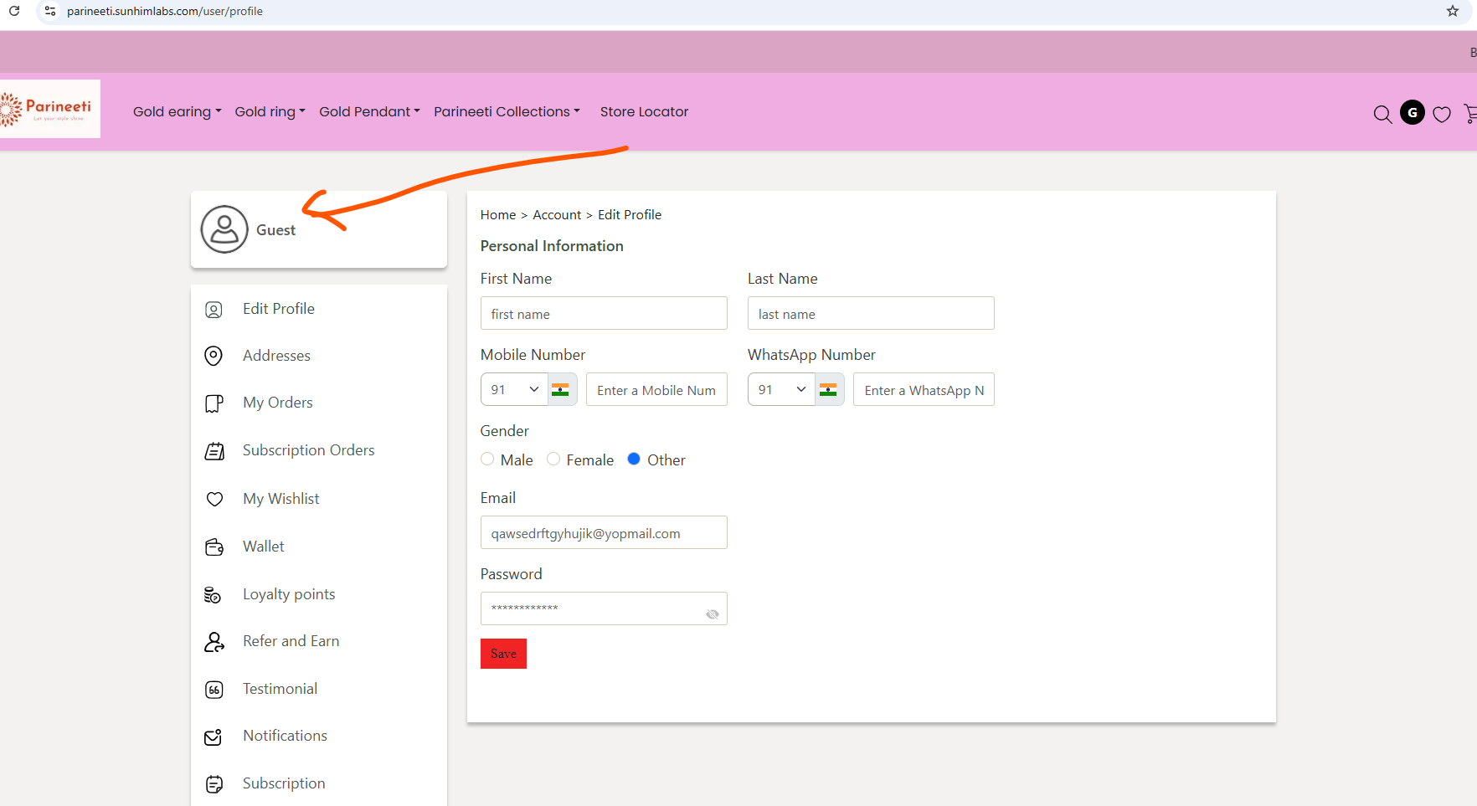Focus the Last Name input field
Screen dimensions: 1477x806
(871, 313)
